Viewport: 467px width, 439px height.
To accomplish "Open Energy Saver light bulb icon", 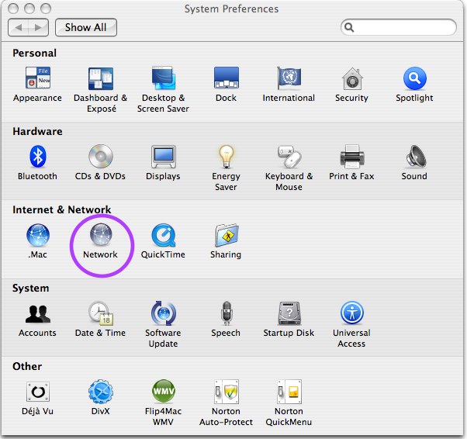I will 227,157.
